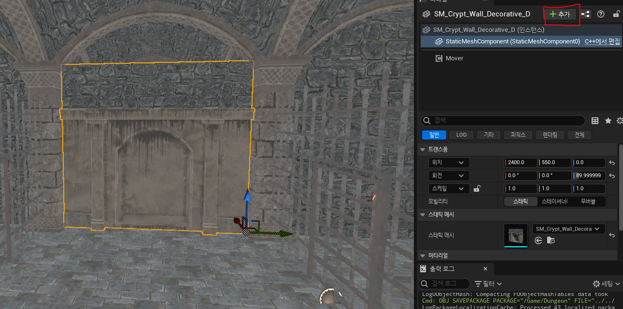Open the 회전 type dropdown
623x309 pixels.
tap(449, 176)
